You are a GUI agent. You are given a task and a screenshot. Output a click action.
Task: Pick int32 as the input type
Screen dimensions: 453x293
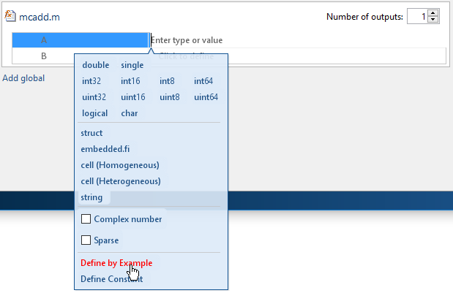pyautogui.click(x=91, y=81)
